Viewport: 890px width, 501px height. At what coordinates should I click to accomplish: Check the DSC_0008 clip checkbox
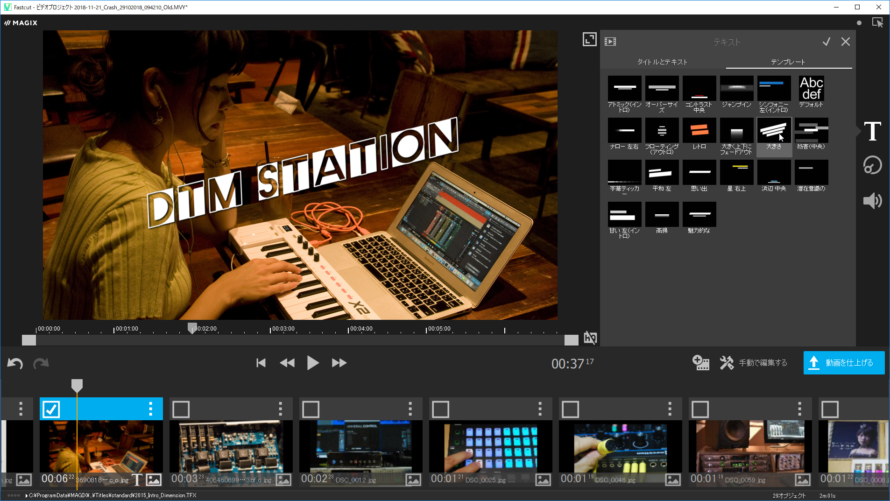click(x=830, y=409)
